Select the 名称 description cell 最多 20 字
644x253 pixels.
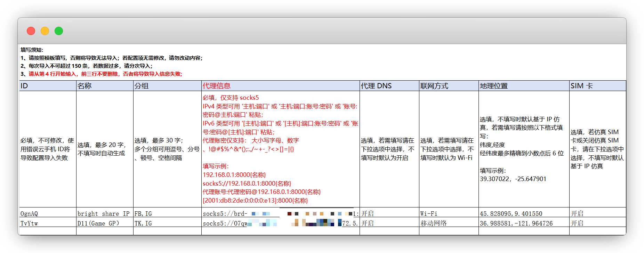105,149
